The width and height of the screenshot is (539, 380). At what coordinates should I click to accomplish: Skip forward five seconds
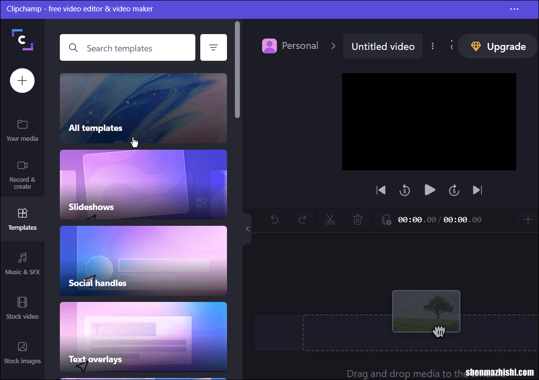(454, 190)
